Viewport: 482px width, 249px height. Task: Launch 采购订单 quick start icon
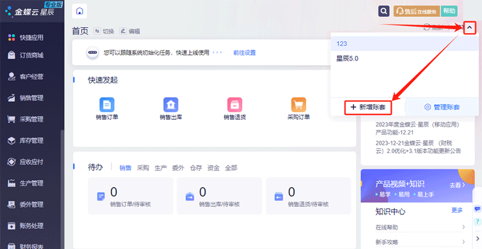[x=298, y=109]
